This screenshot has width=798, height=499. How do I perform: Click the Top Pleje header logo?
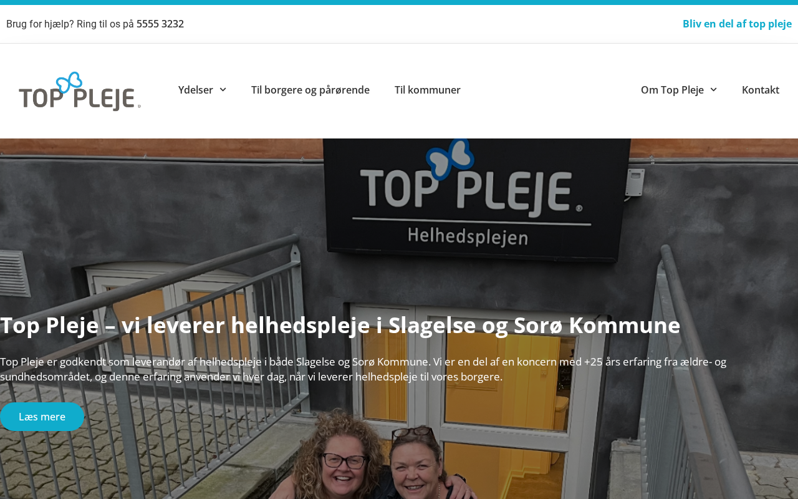coord(80,91)
